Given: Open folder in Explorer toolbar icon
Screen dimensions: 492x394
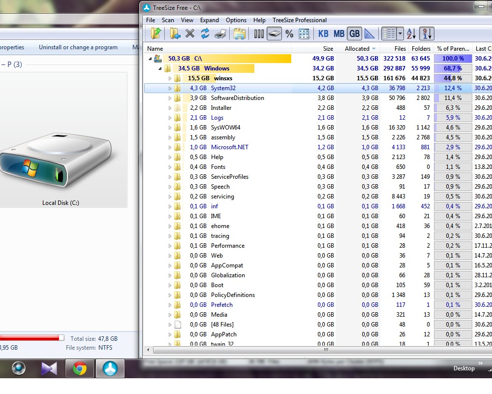Looking at the screenshot, I should (240, 33).
